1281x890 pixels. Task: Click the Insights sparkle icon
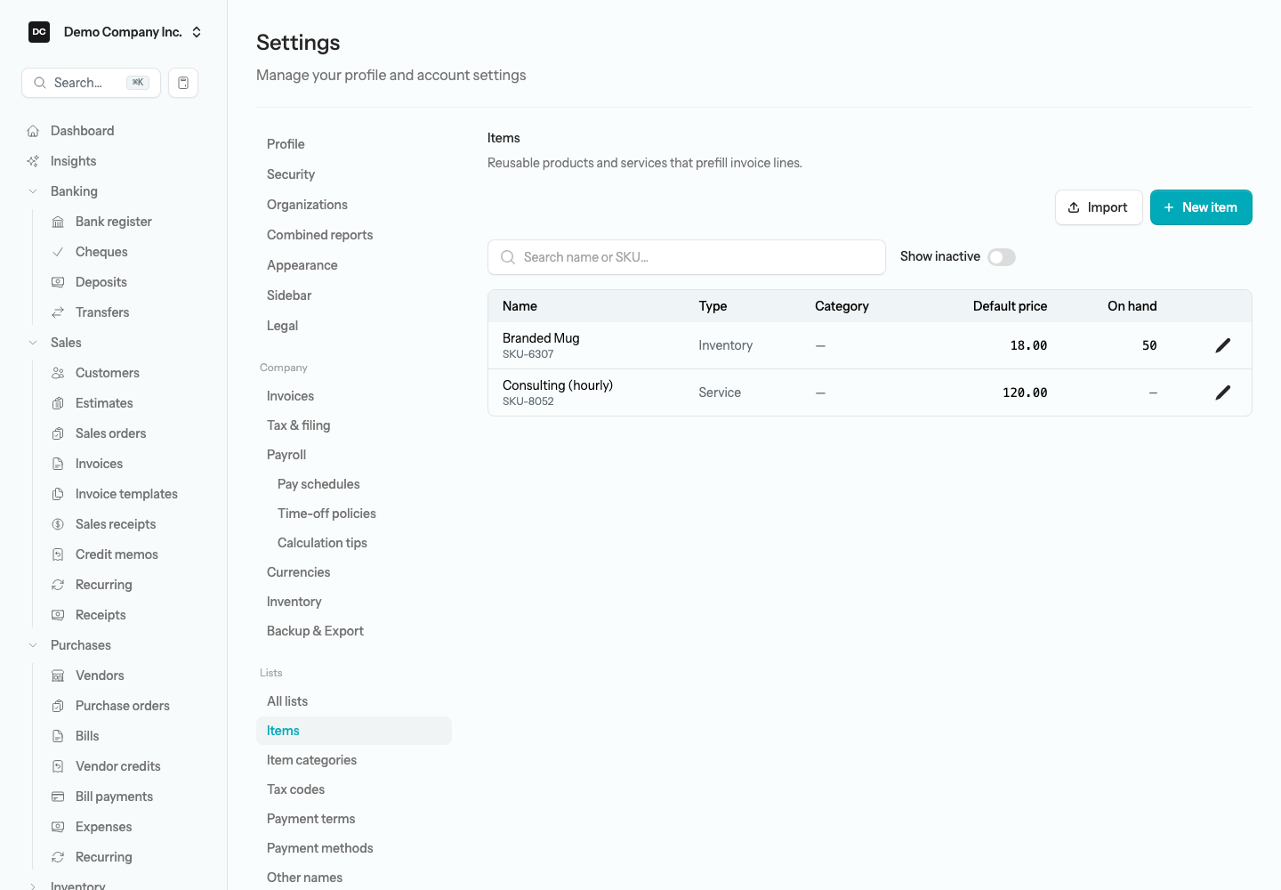click(x=33, y=161)
